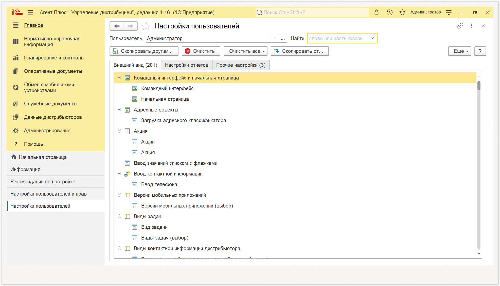The image size is (500, 286).
Task: Open Пользователь dropdown arrow
Action: pos(275,38)
